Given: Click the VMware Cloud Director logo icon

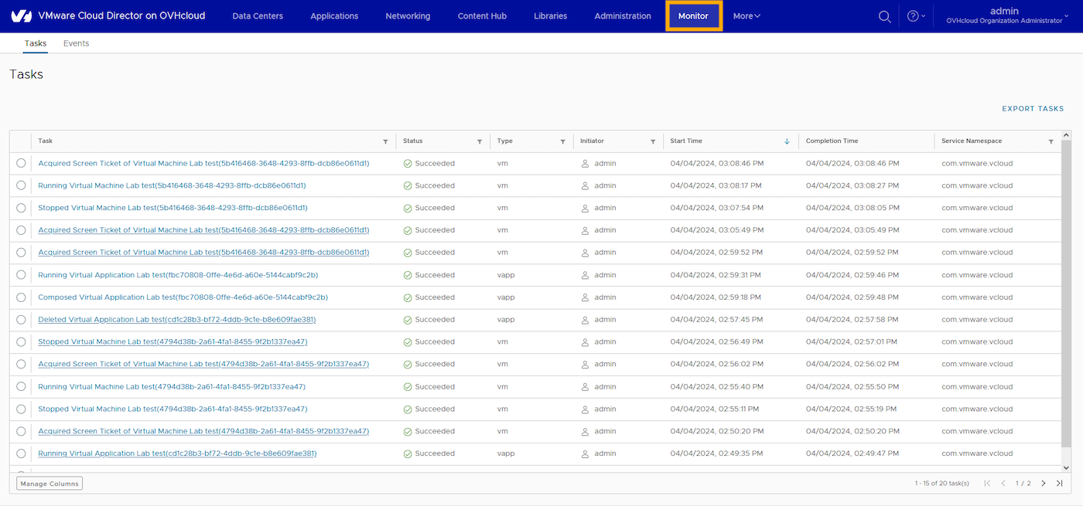Looking at the screenshot, I should pyautogui.click(x=20, y=15).
